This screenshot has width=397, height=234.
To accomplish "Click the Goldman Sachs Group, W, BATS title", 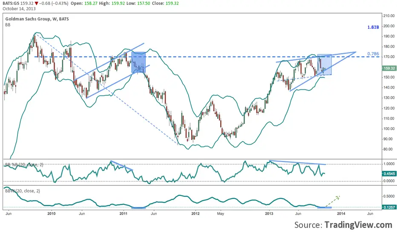I will (37, 19).
